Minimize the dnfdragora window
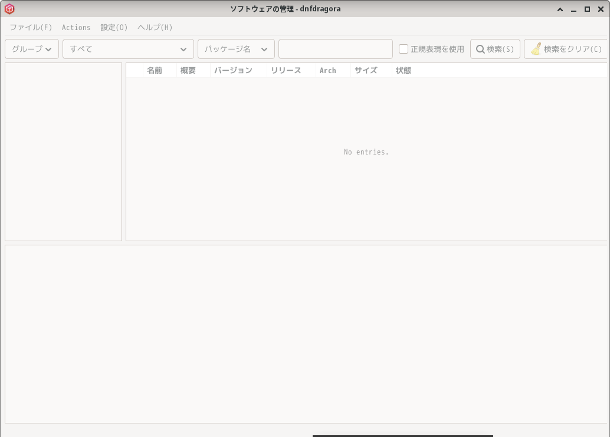 click(x=573, y=9)
